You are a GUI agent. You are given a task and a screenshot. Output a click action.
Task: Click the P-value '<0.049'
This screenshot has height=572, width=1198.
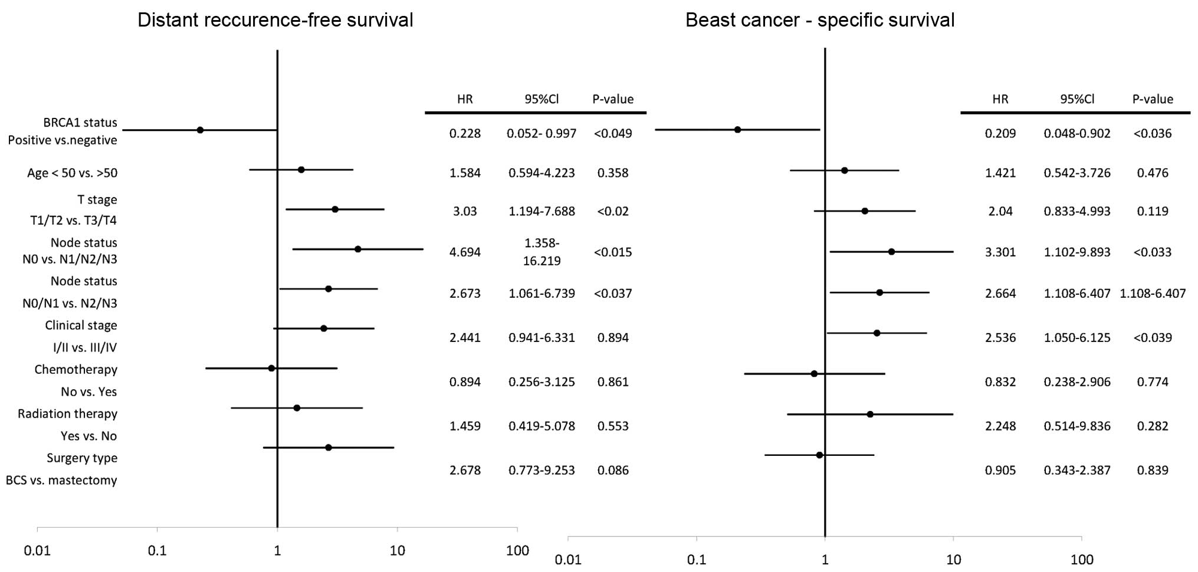point(613,134)
